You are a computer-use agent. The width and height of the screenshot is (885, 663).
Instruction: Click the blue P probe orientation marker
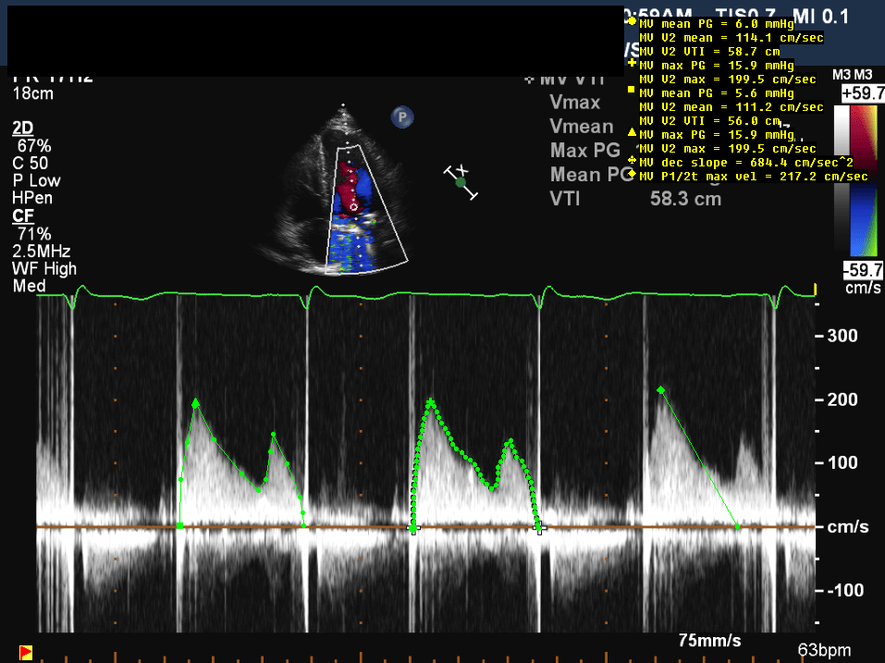(x=402, y=117)
